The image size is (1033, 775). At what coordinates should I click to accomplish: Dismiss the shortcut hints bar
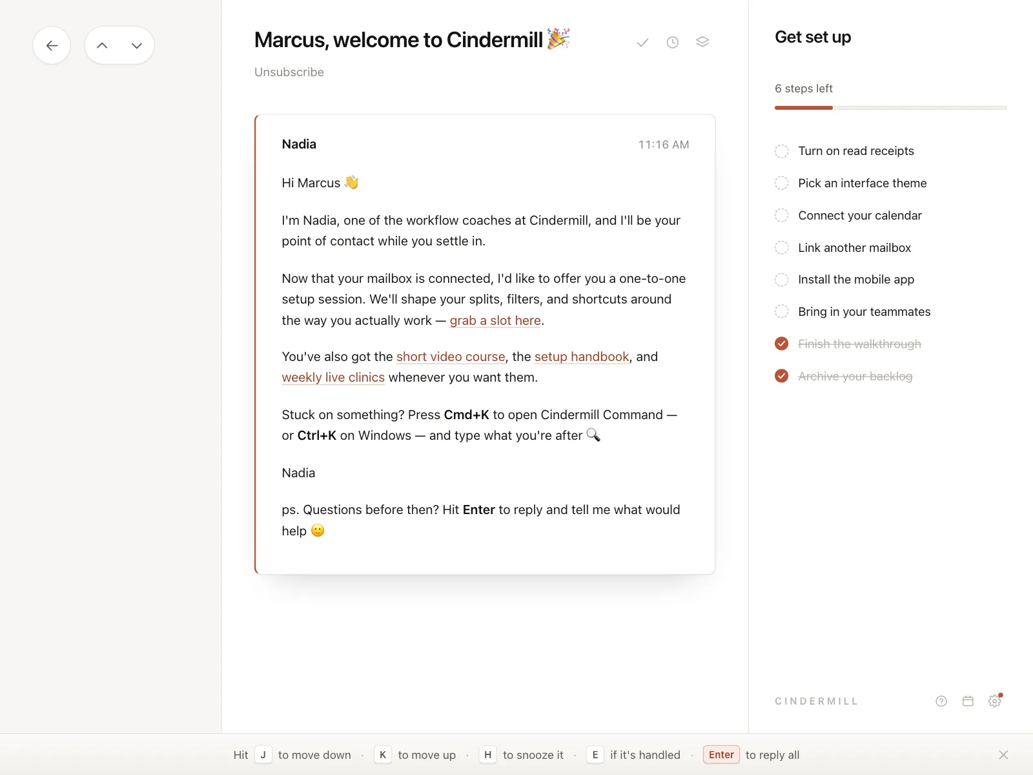(1003, 755)
